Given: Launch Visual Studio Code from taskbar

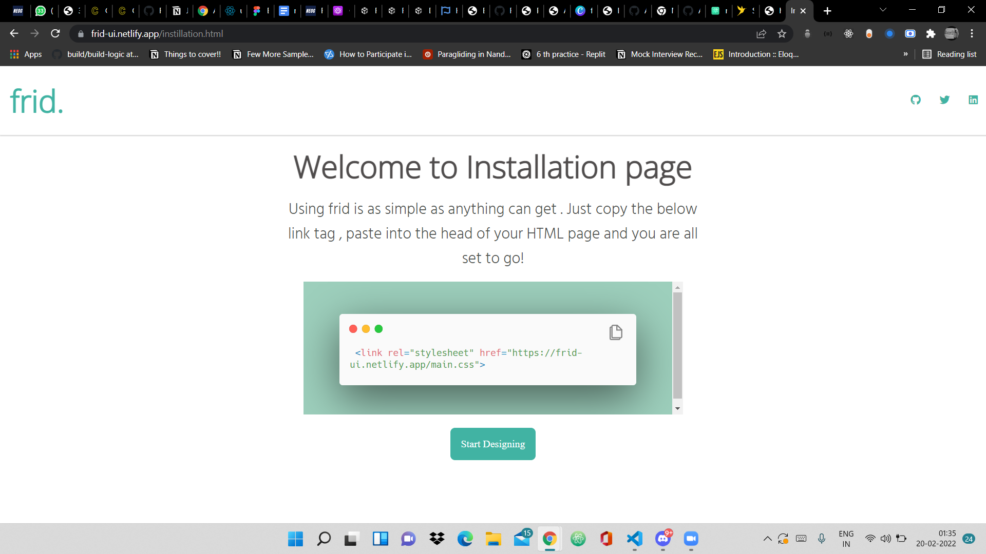Looking at the screenshot, I should click(x=635, y=539).
